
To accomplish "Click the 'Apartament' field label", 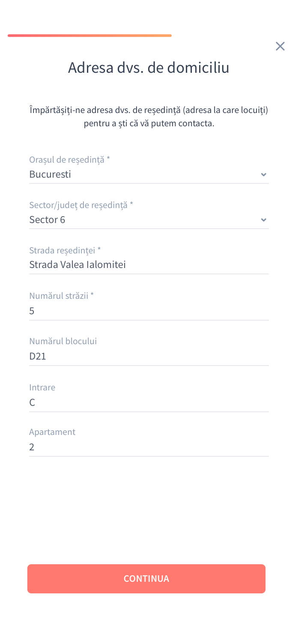I will (52, 432).
